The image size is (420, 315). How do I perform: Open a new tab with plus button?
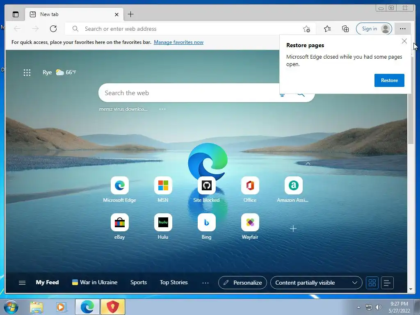click(x=130, y=14)
